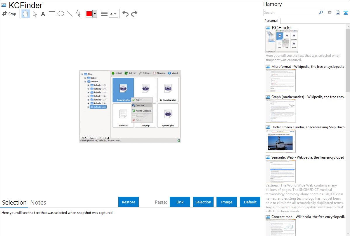The height and width of the screenshot is (236, 350).
Task: Click the snapshot icon beside Microformat title
Action: pos(268,67)
